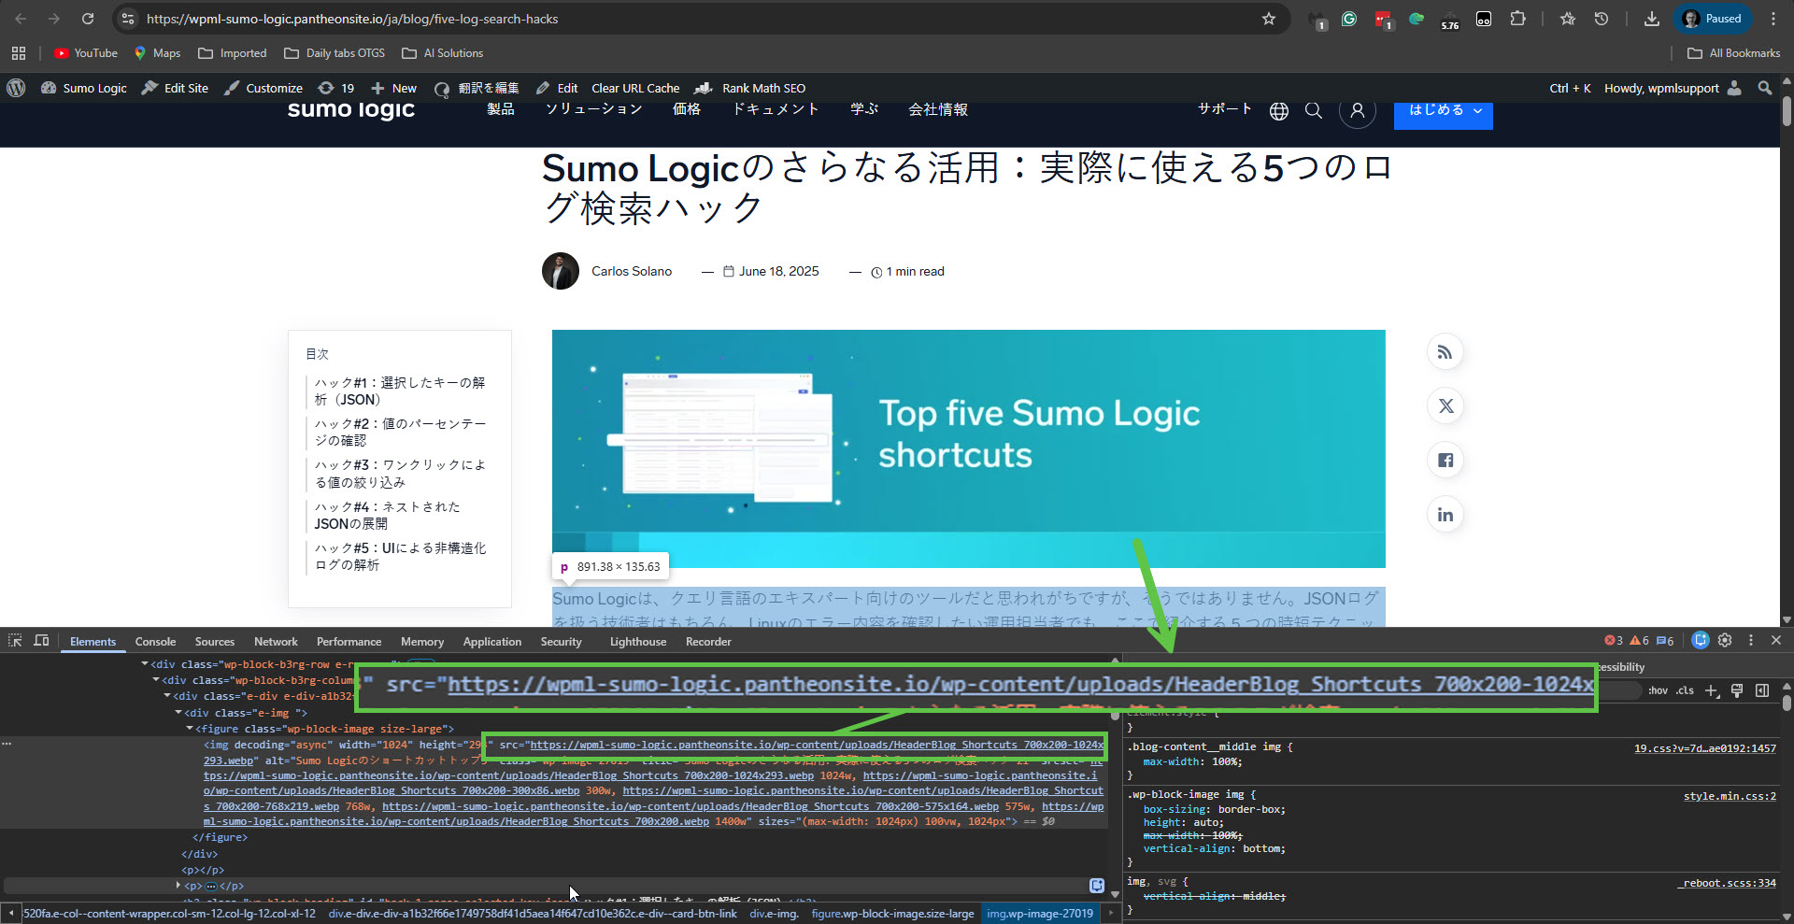Open DevTools settings gear

pyautogui.click(x=1725, y=640)
